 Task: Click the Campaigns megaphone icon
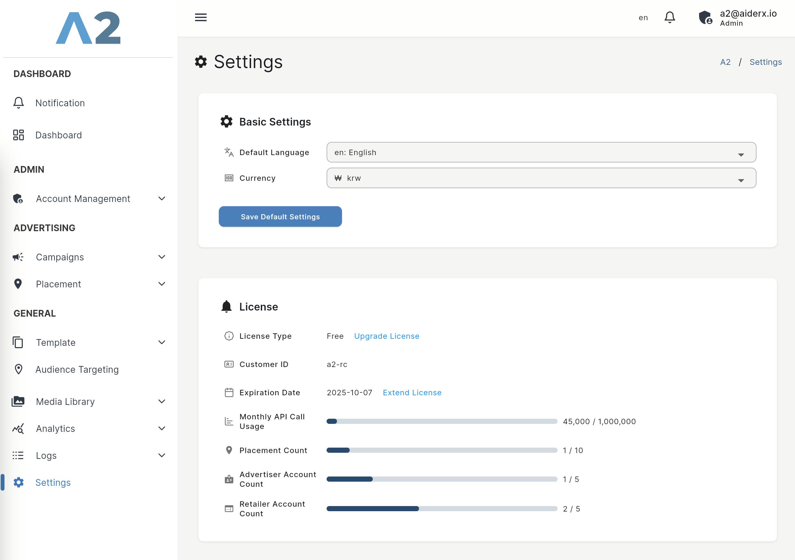pyautogui.click(x=18, y=257)
